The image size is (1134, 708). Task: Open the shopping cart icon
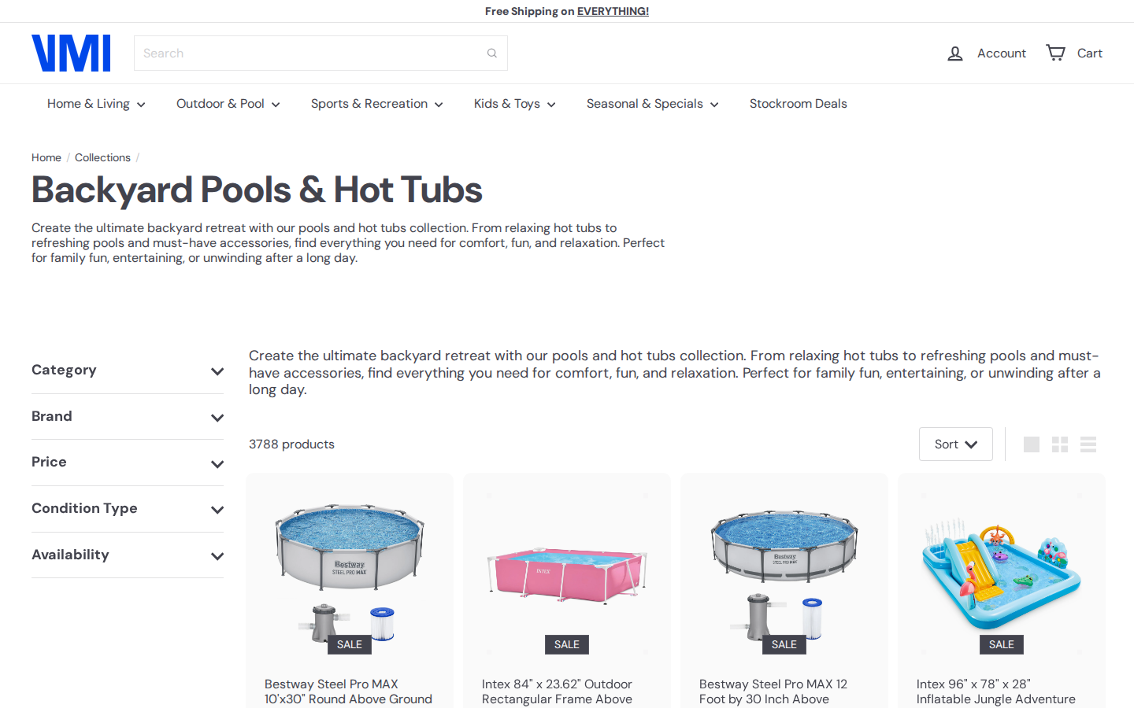[1055, 53]
